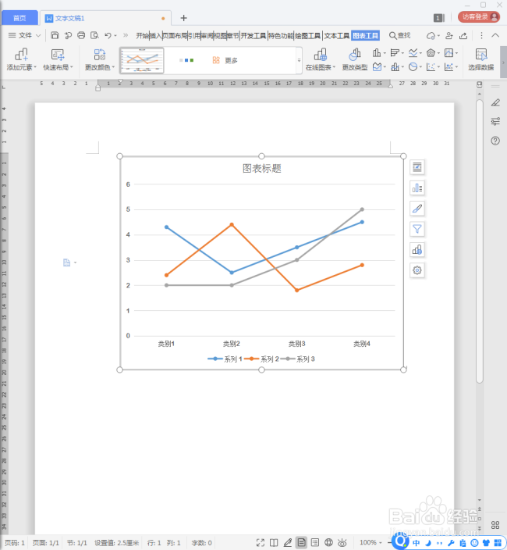Screen dimensions: 507x550
Task: Click 系列 2 legend entry
Action: point(261,359)
